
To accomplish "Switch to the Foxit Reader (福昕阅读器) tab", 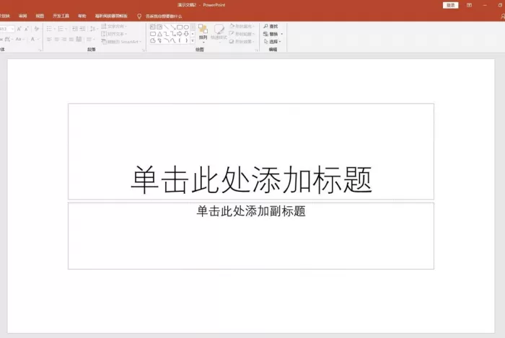I will [x=111, y=16].
